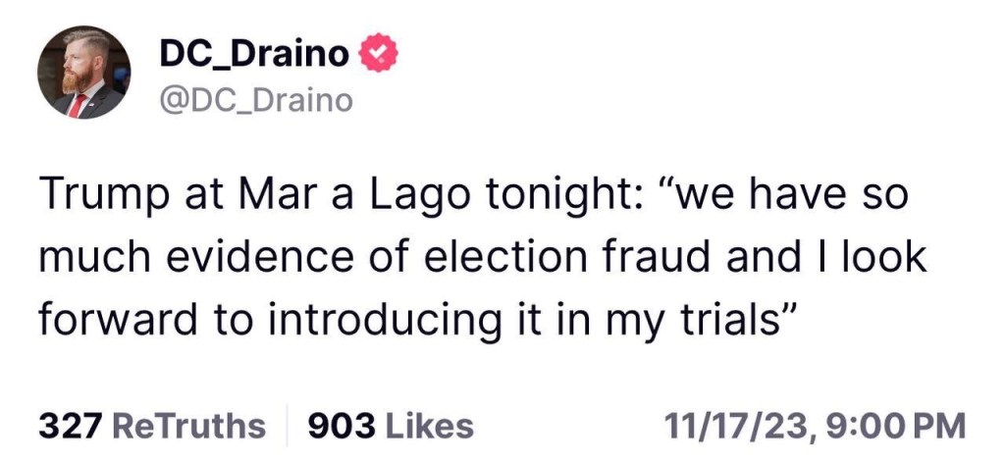View the 327 ReTruths list

[152, 427]
